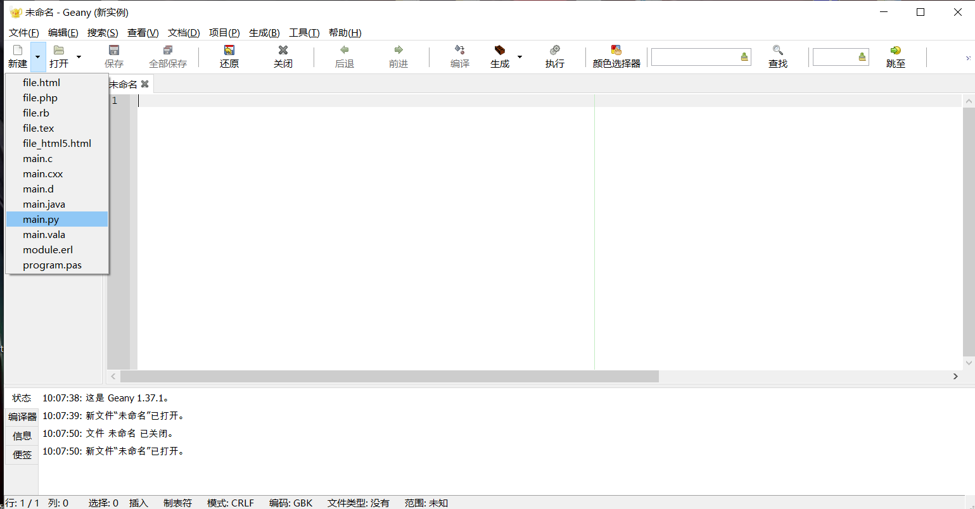
Task: Revert the document using the 还原 icon
Action: [229, 56]
